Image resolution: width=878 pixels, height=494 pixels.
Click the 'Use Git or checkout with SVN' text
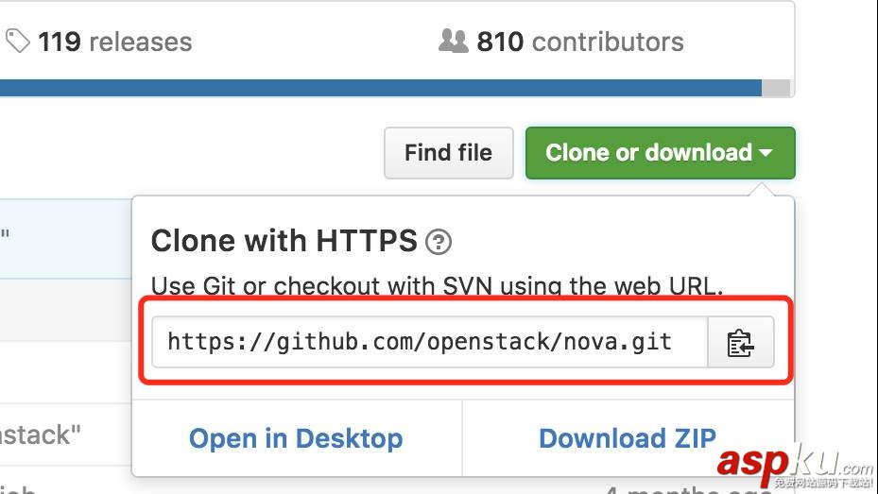(437, 285)
